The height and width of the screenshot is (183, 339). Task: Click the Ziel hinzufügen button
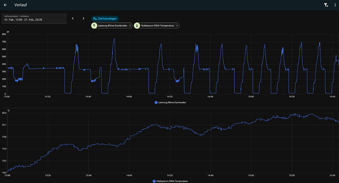[x=105, y=19]
